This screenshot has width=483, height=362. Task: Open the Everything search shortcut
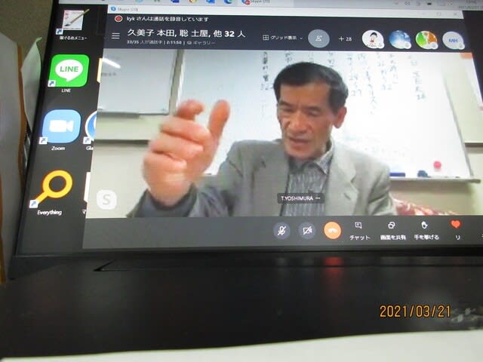(x=55, y=189)
